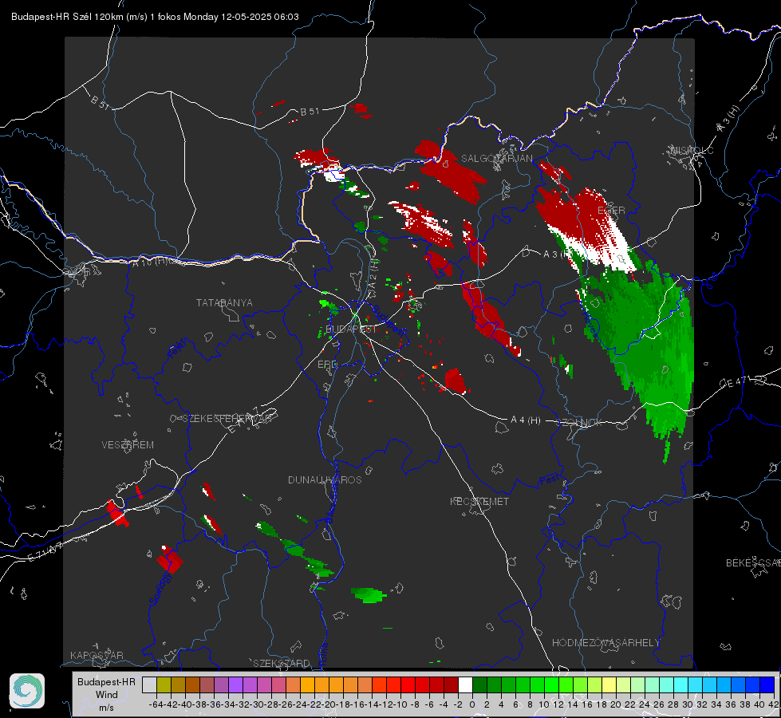Click the 0 value on the wind scale

[x=472, y=704]
